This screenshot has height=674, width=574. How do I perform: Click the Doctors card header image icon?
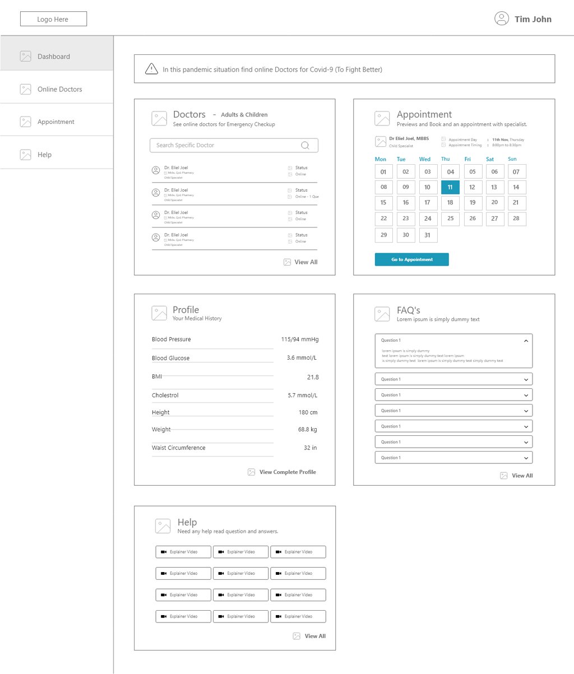point(159,118)
